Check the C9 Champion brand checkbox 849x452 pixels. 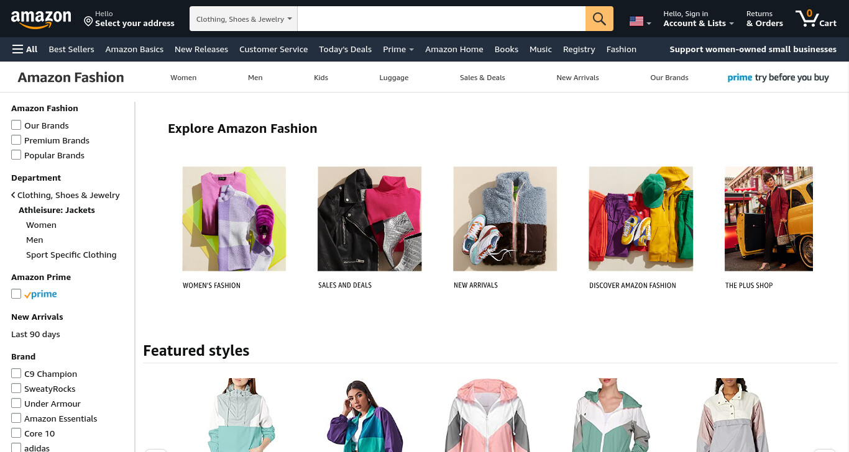(x=16, y=373)
